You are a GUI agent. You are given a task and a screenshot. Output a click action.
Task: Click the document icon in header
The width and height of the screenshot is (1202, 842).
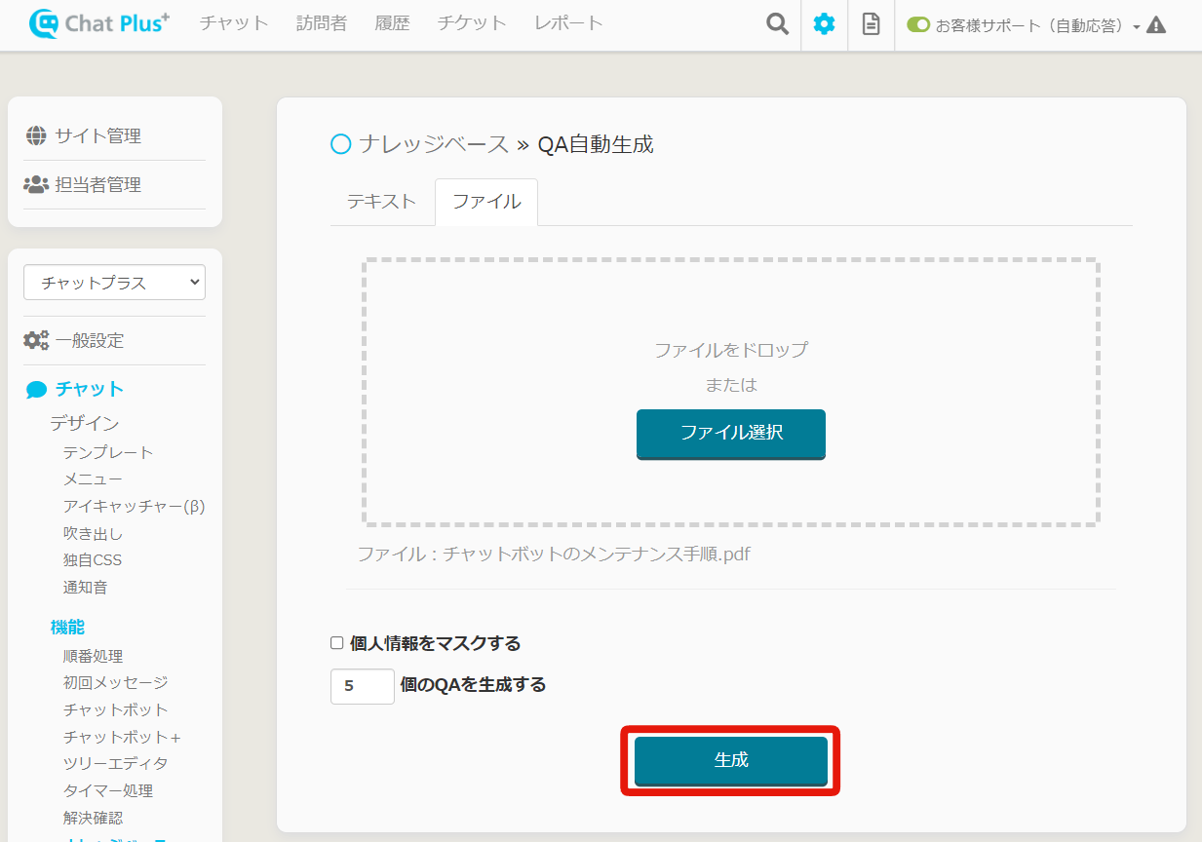tap(871, 24)
